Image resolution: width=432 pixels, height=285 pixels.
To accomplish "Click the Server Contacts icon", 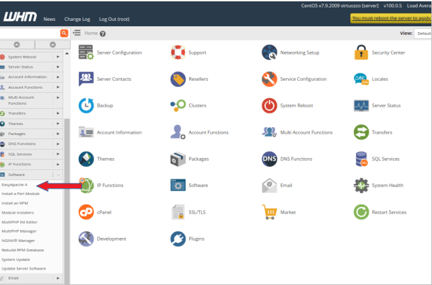I will pyautogui.click(x=86, y=79).
